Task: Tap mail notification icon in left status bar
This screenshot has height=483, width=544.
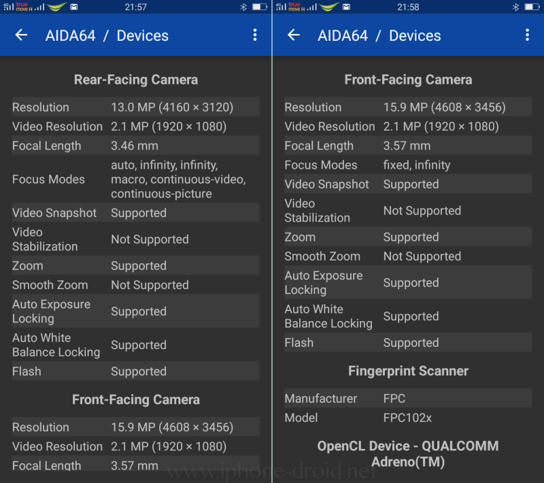Action: (74, 7)
